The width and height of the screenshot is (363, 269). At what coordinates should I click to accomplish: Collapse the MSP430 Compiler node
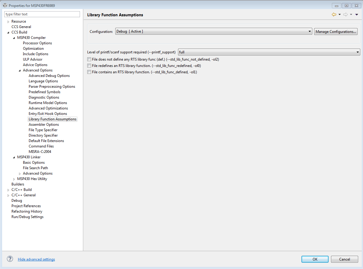point(14,38)
